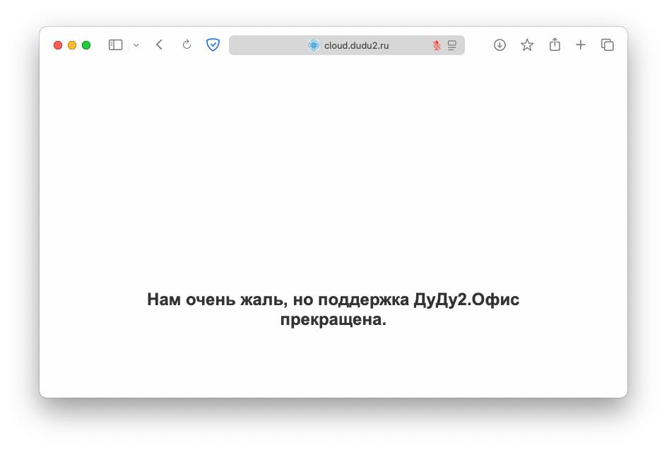
Task: Go back to the previous page
Action: pyautogui.click(x=160, y=45)
